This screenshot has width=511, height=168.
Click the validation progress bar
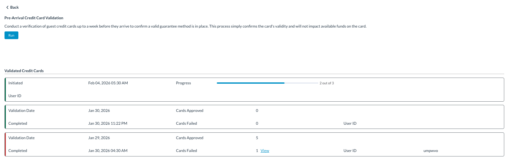point(267,83)
